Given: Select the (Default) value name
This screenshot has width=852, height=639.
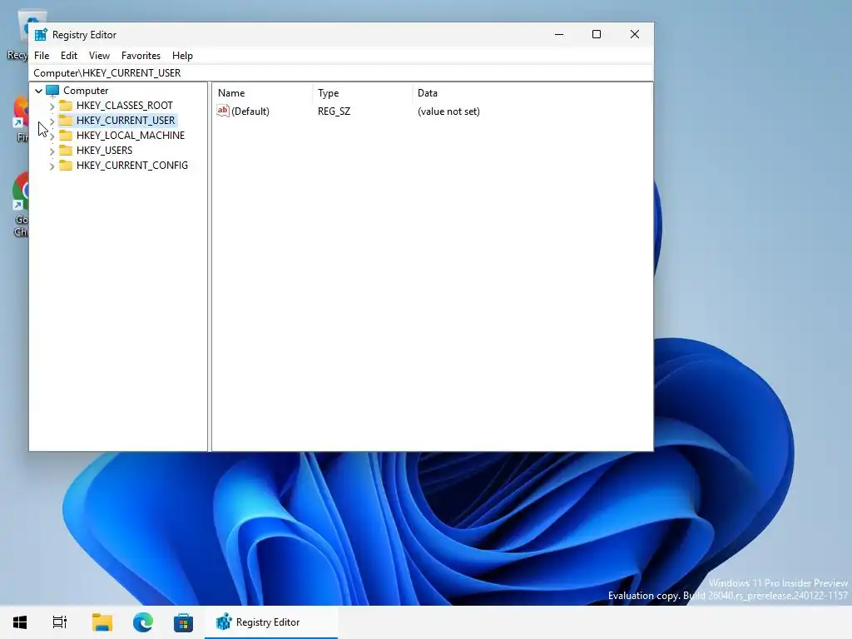Looking at the screenshot, I should (x=250, y=111).
